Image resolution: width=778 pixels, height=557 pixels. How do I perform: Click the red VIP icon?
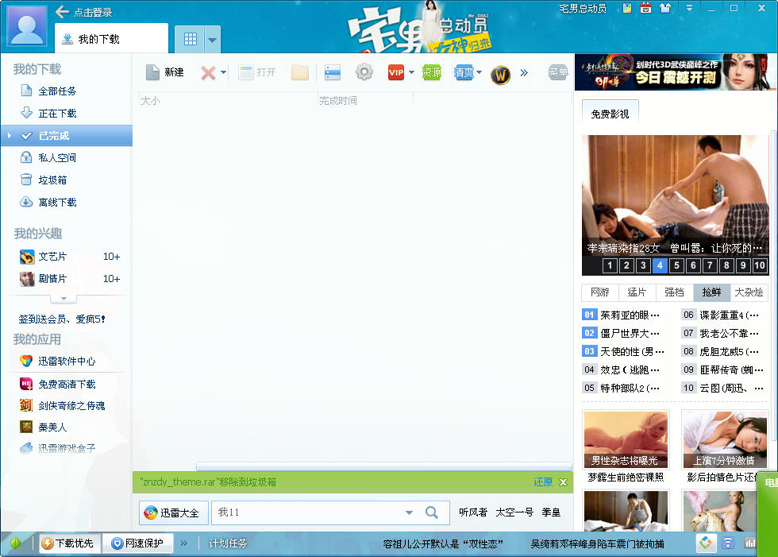[396, 72]
